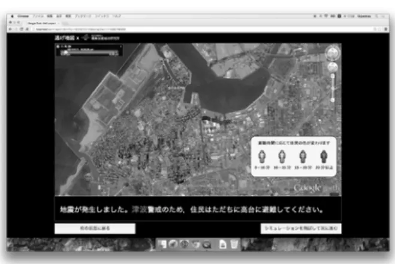The height and width of the screenshot is (264, 395).
Task: Click the clock icon in the time panel
Action: pos(58,47)
